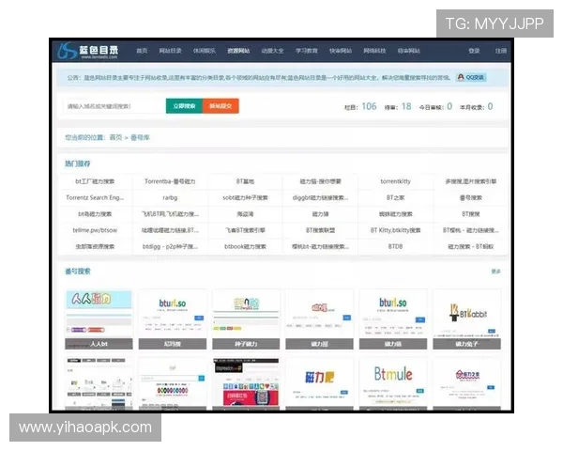Focus the domain or keyword search field
Screen dimensions: 563x451
click(x=114, y=106)
